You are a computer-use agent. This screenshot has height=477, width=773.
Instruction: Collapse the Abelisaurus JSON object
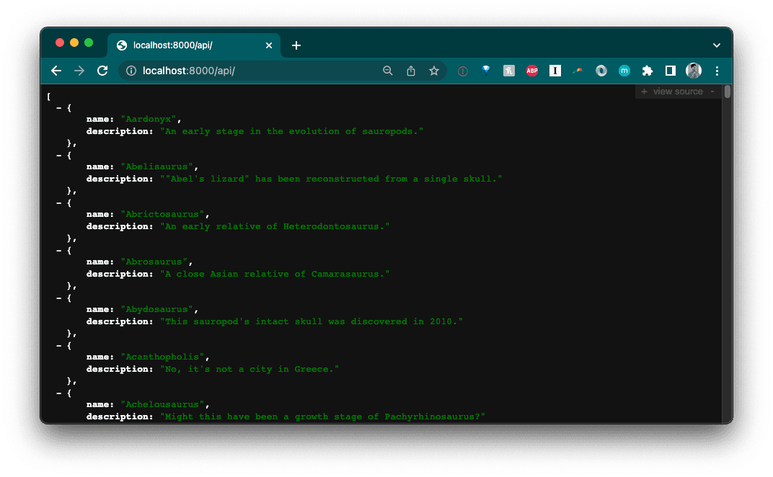coord(58,155)
